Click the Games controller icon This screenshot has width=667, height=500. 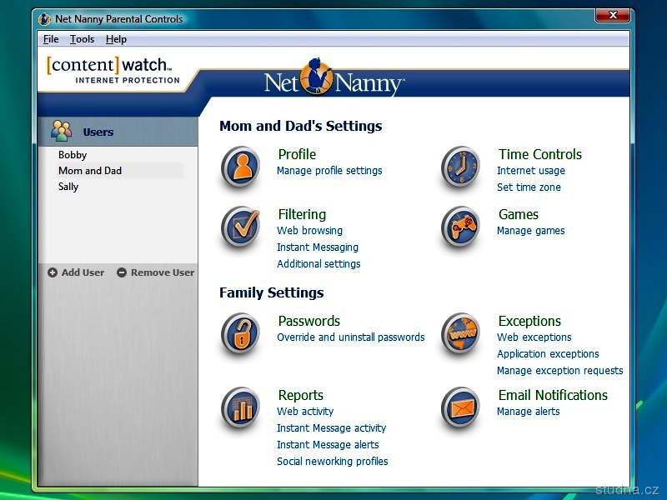click(x=461, y=227)
